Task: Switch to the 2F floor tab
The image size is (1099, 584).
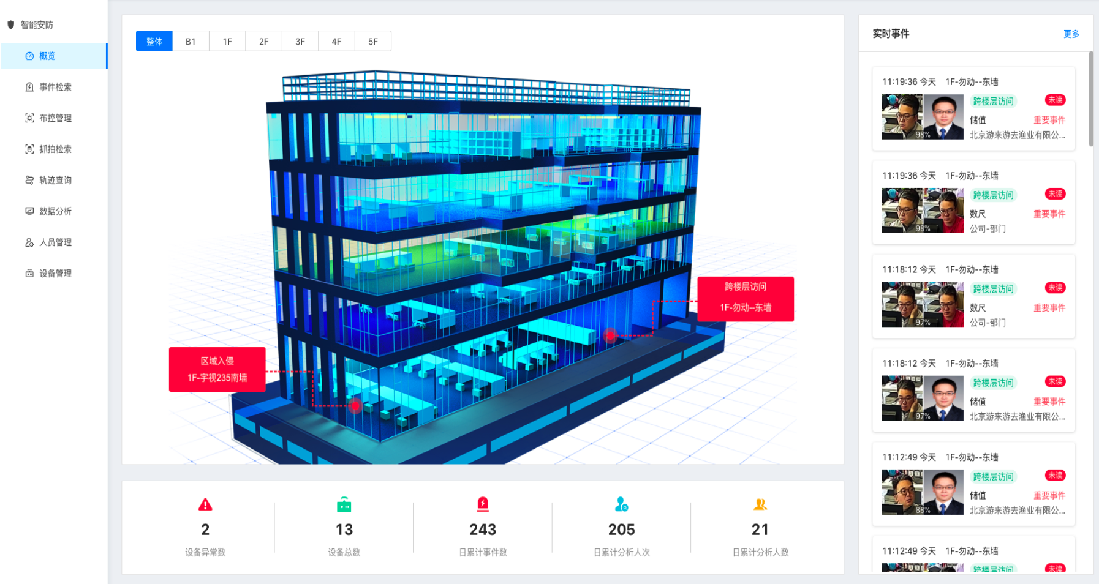Action: tap(263, 42)
